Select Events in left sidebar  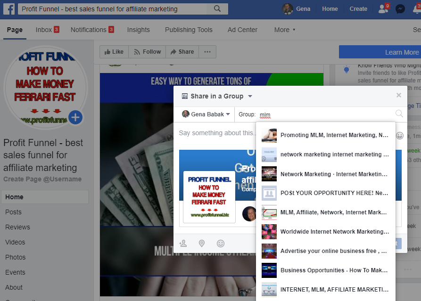click(15, 272)
